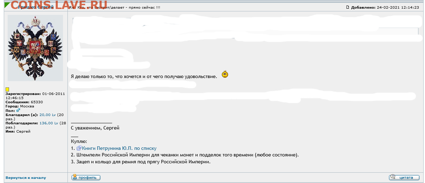Click the профиль button
Image resolution: width=425 pixels, height=183 pixels.
pos(86,177)
